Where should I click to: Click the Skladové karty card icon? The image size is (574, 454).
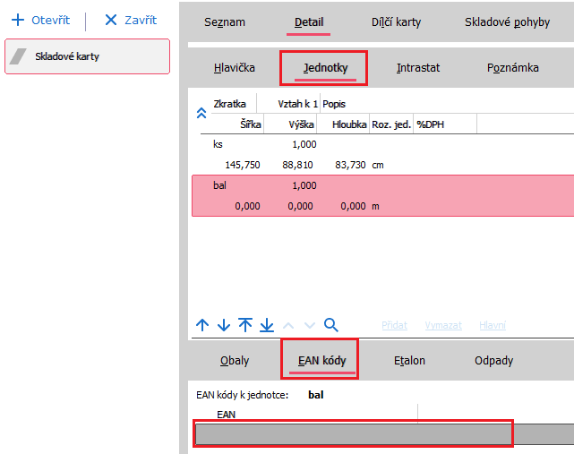point(19,56)
